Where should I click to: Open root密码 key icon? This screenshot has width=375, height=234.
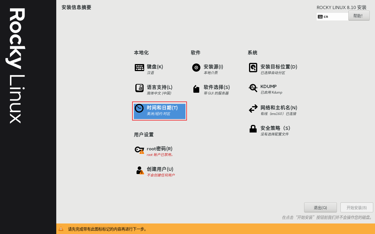point(139,149)
